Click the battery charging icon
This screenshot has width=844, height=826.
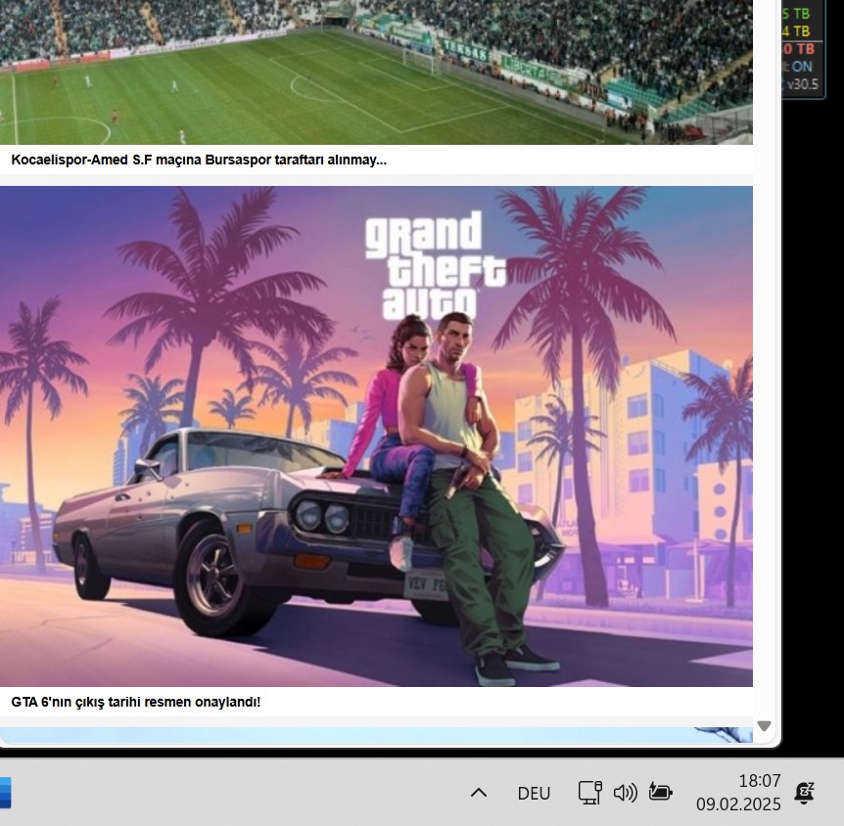pyautogui.click(x=661, y=792)
